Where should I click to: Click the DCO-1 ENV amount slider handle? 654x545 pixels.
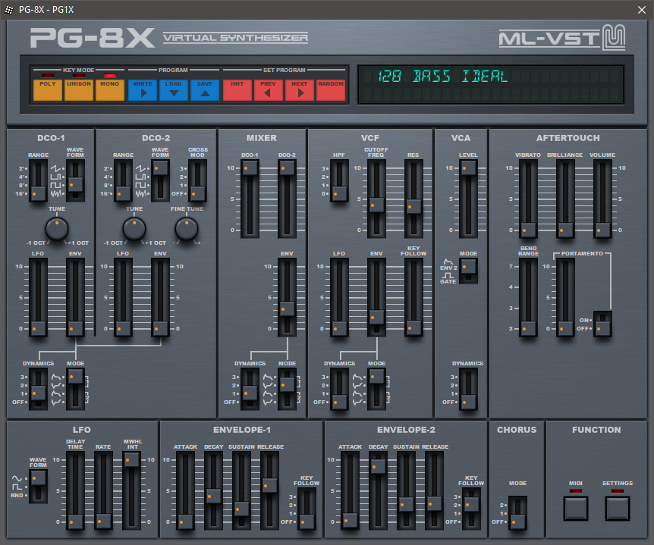point(76,329)
